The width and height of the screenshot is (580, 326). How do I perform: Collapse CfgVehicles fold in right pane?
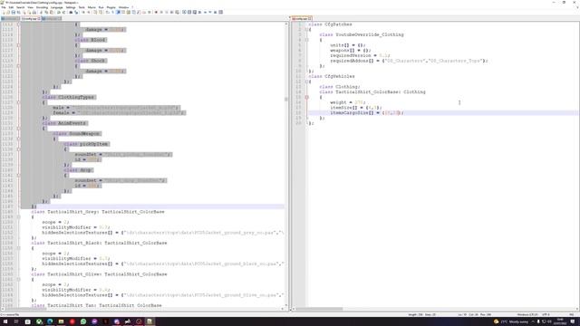click(306, 81)
